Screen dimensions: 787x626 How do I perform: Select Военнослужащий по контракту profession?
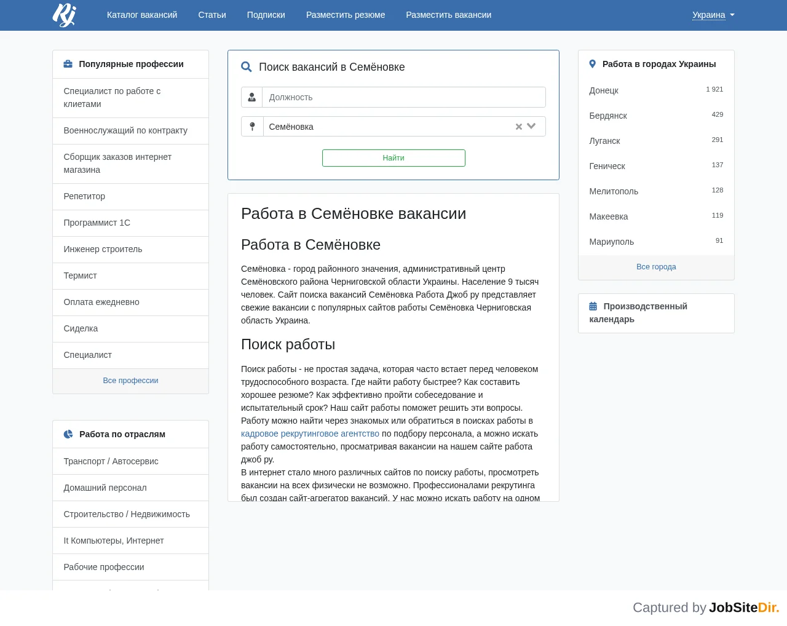tap(130, 131)
